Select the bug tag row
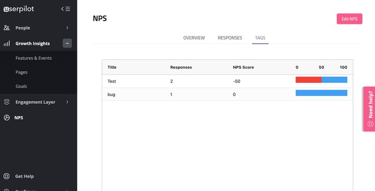Image resolution: width=375 pixels, height=191 pixels. [x=227, y=94]
